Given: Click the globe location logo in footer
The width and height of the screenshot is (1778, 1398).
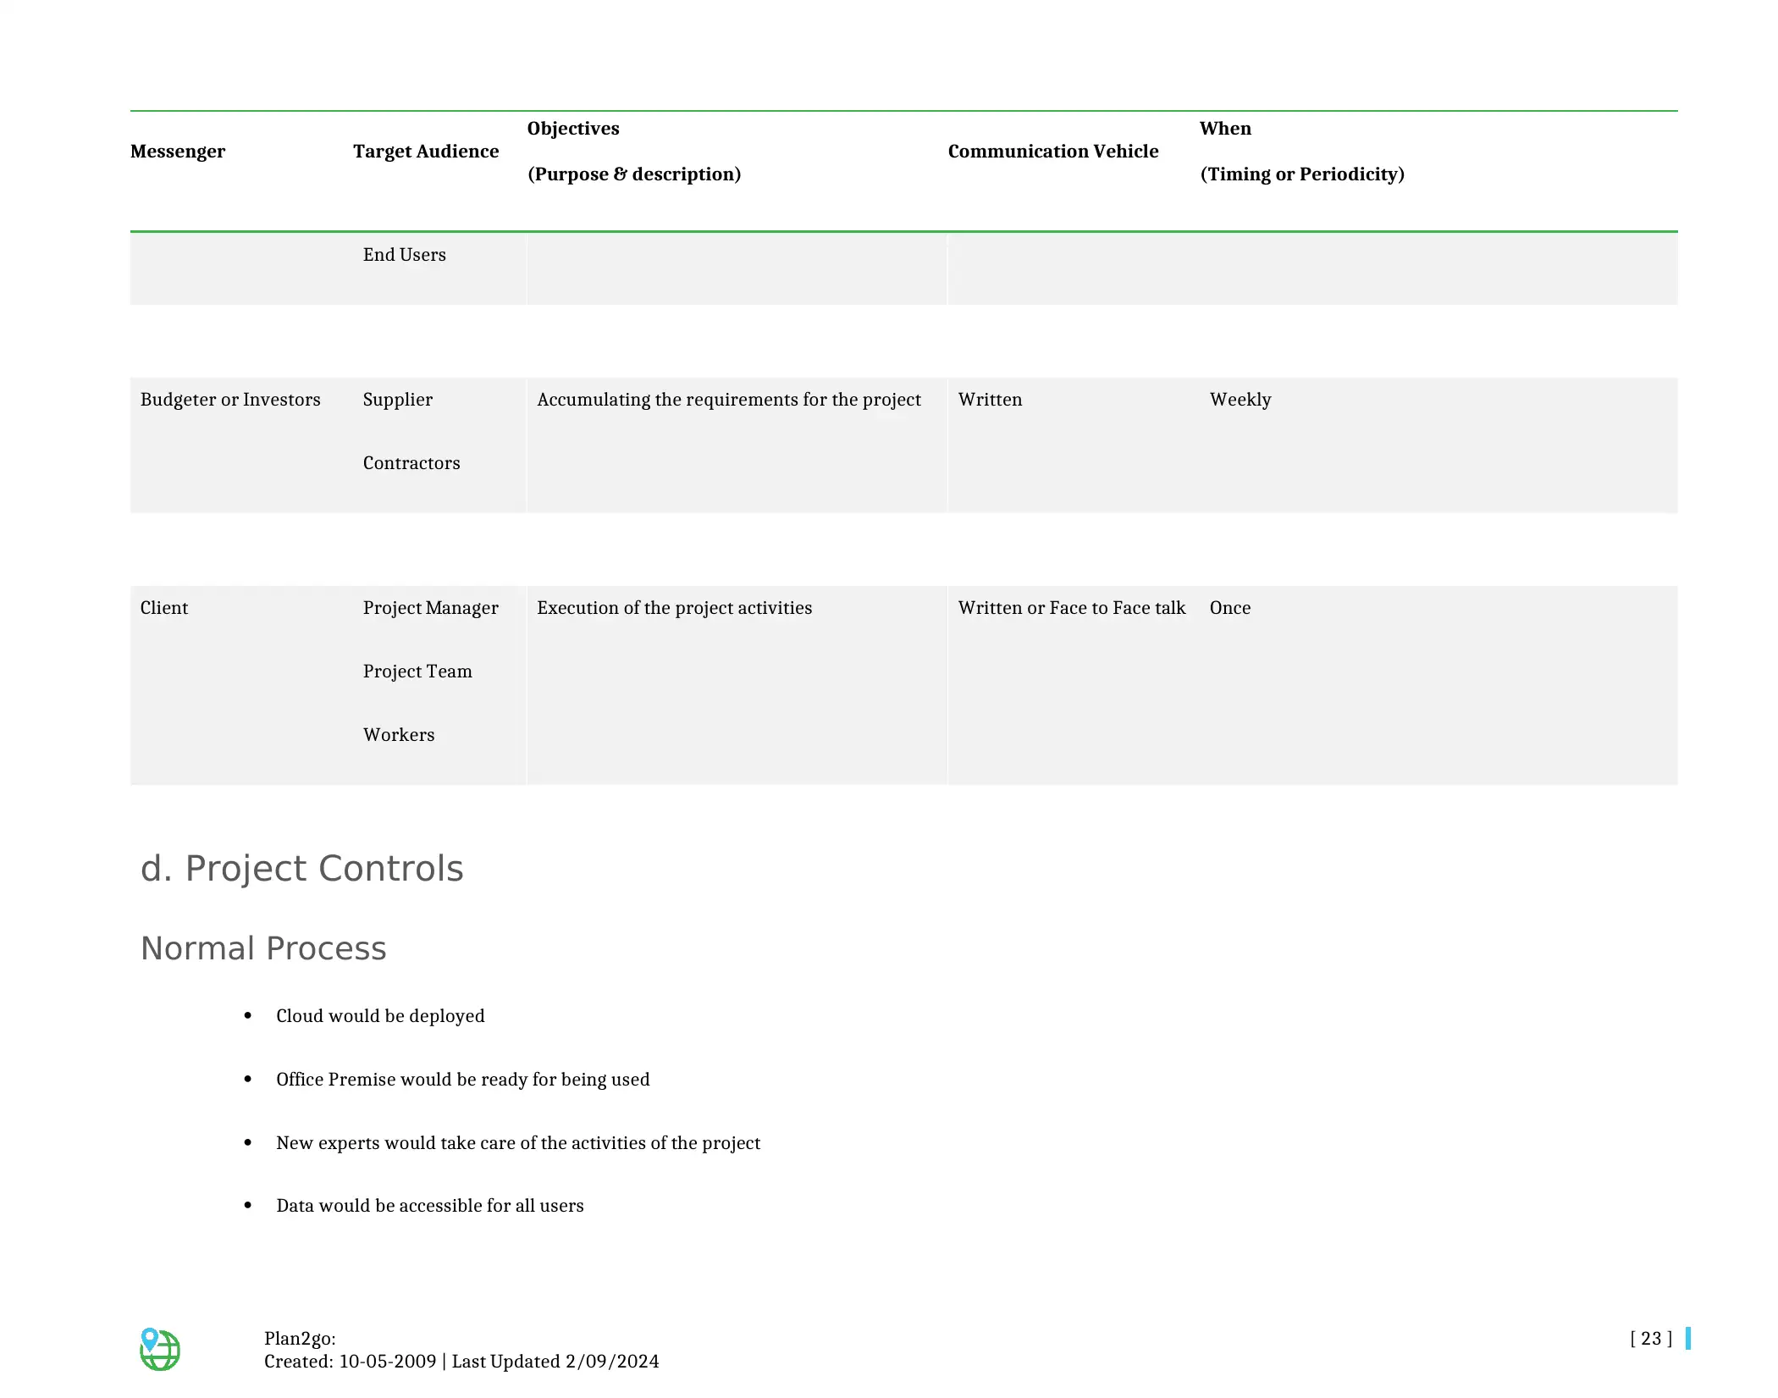Looking at the screenshot, I should click(159, 1349).
